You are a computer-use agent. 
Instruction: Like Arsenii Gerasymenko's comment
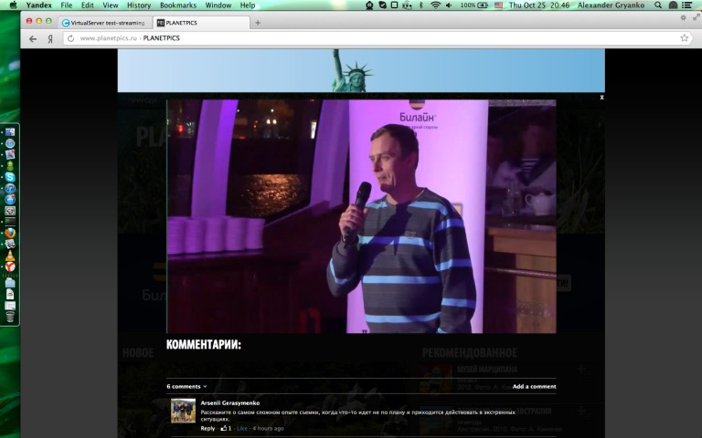click(x=241, y=428)
